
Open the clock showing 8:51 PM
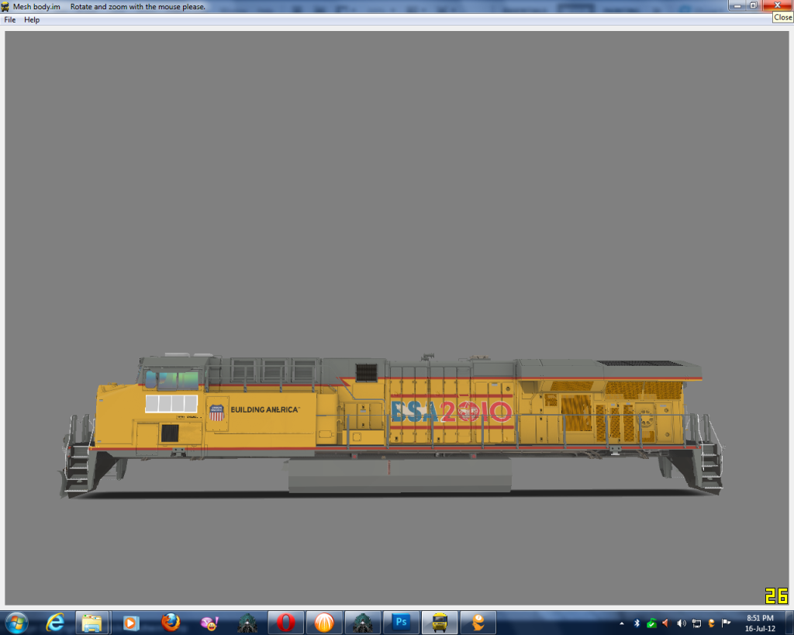coord(760,623)
